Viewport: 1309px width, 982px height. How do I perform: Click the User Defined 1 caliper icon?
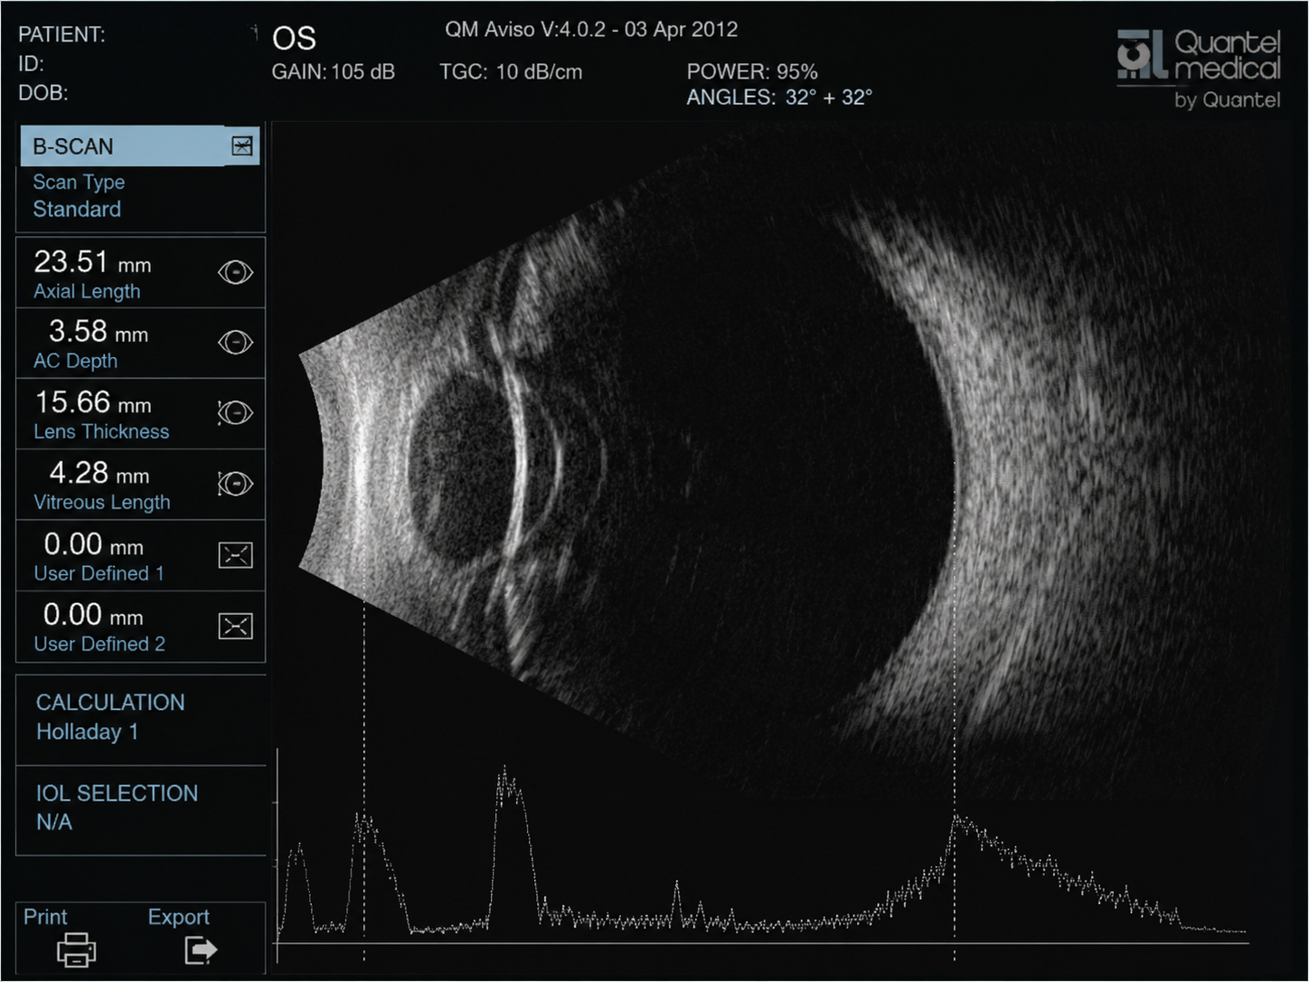tap(235, 555)
